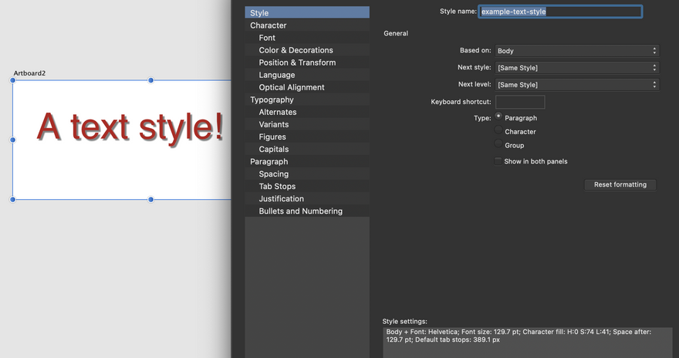Image resolution: width=679 pixels, height=358 pixels.
Task: Select the Optical Alignment category
Action: tap(292, 87)
